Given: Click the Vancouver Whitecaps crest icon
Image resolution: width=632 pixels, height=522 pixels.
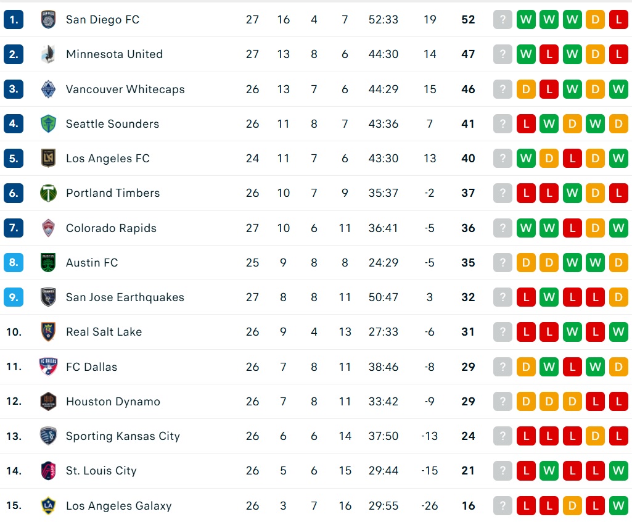Looking at the screenshot, I should 48,89.
